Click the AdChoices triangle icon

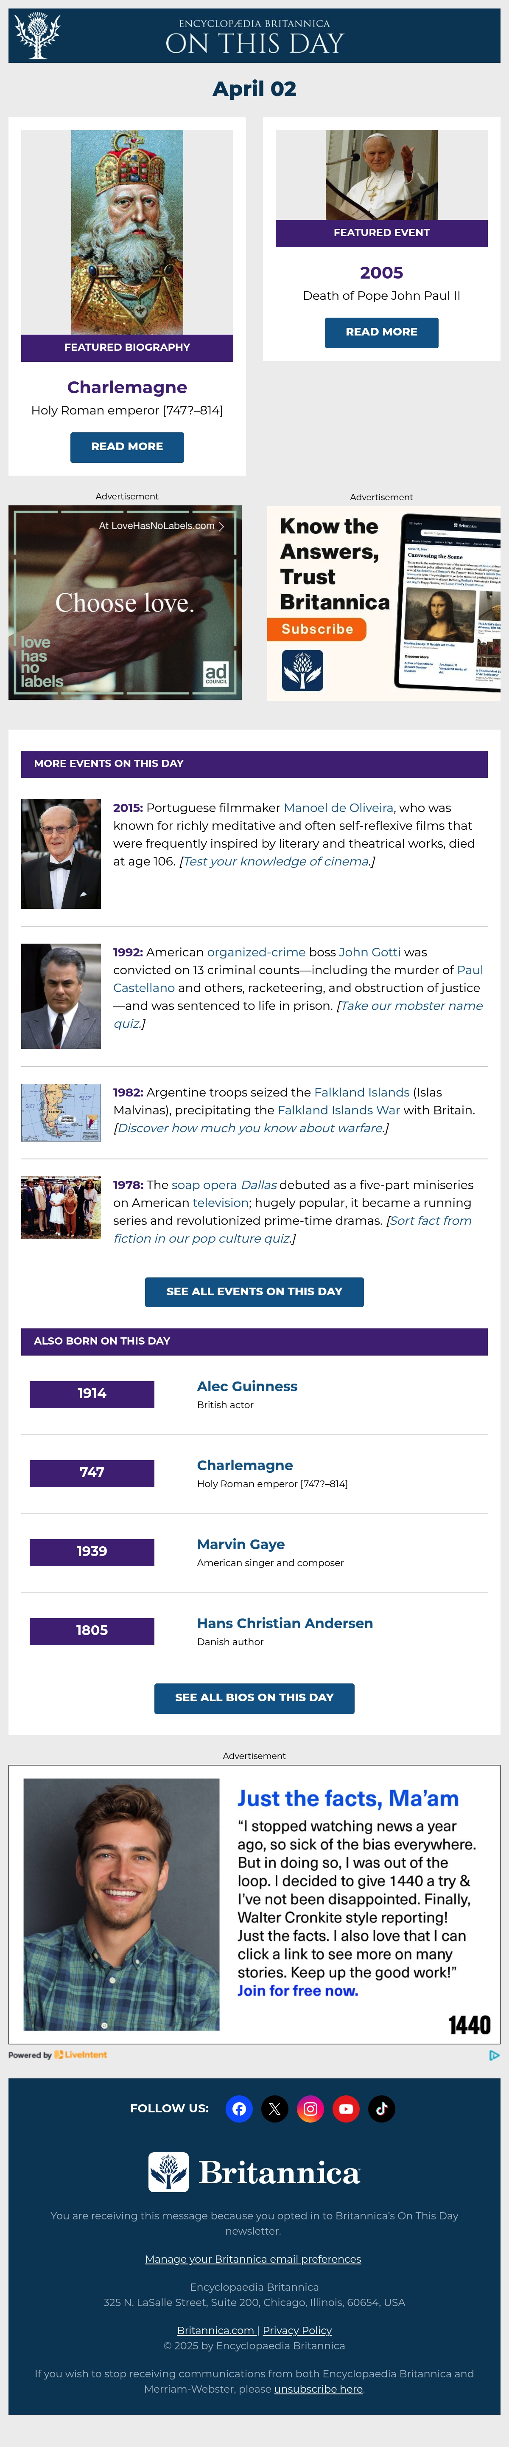click(494, 2055)
